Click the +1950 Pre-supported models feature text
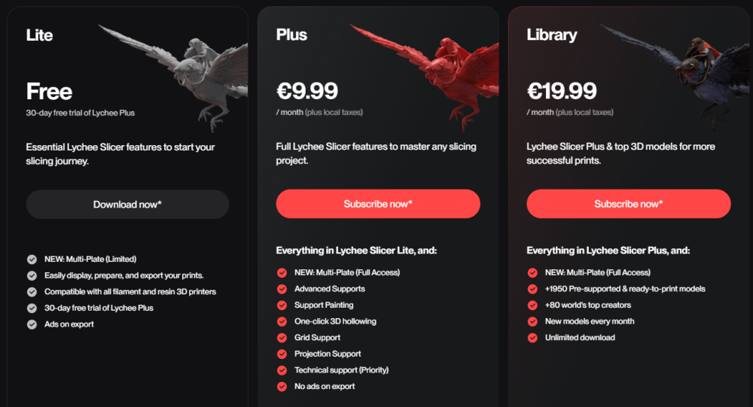This screenshot has width=753, height=407. 625,289
